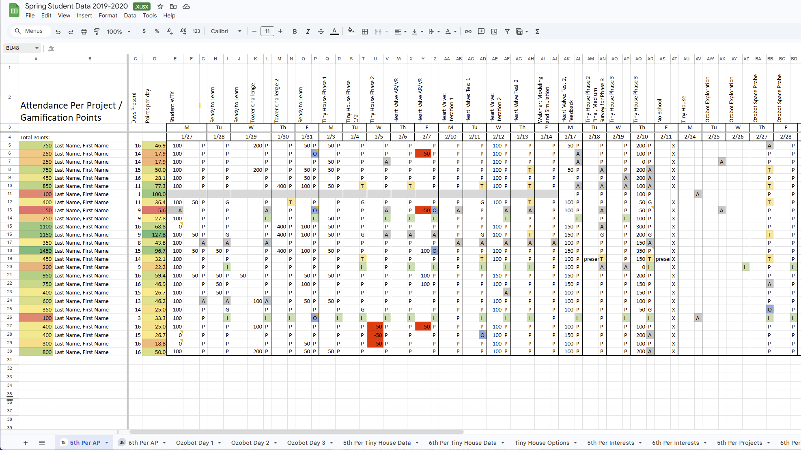Image resolution: width=801 pixels, height=450 pixels.
Task: Open the Menus search box
Action: click(x=30, y=31)
